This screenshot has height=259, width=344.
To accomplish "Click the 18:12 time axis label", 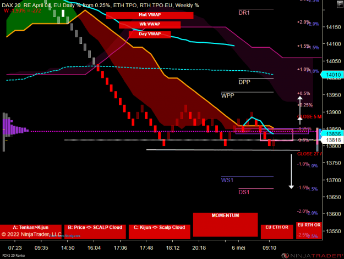I will click(173, 248).
